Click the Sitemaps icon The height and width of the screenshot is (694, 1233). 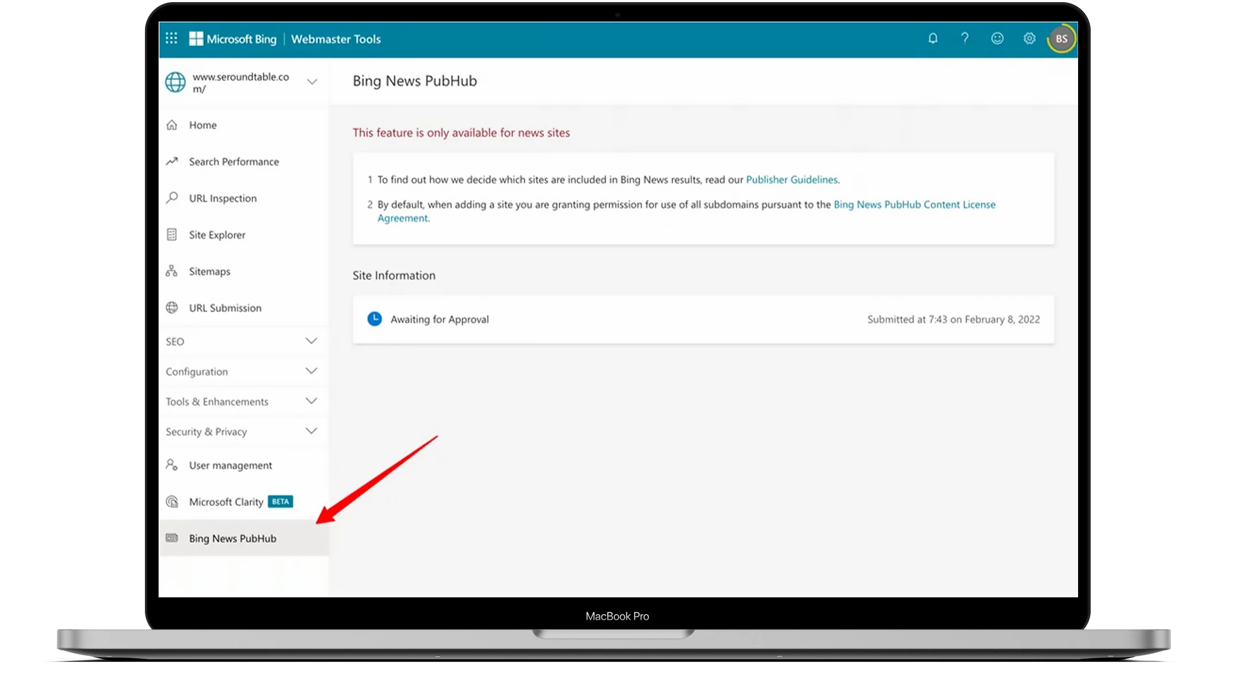coord(172,271)
